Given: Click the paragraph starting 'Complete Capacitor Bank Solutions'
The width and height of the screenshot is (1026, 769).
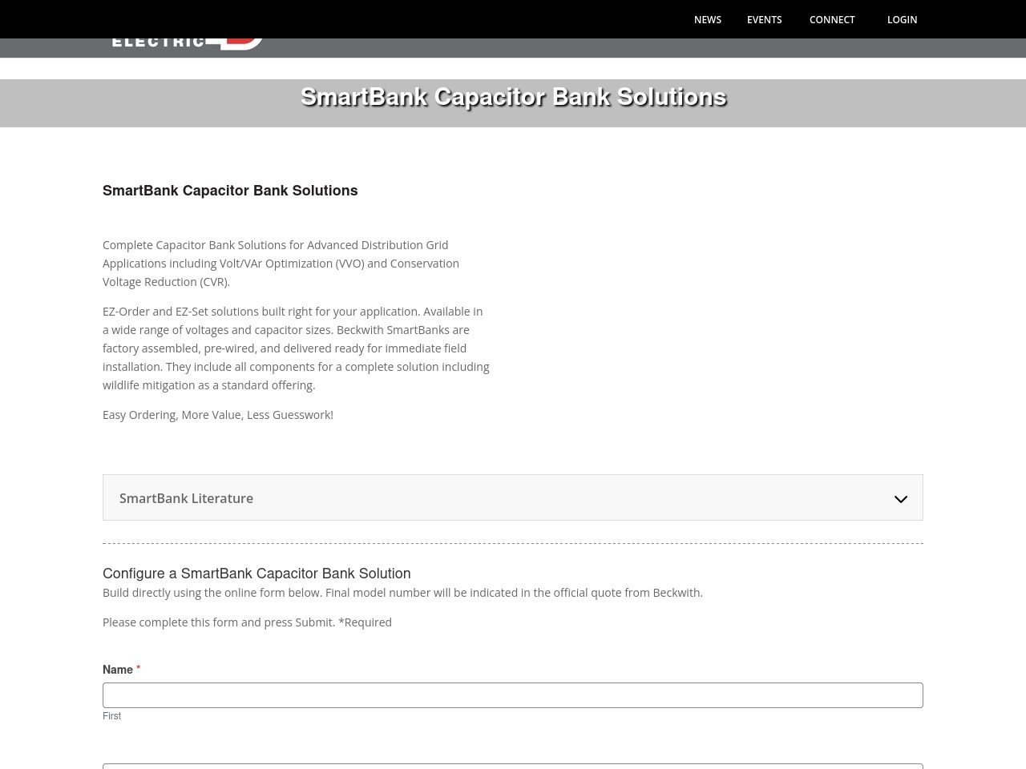Looking at the screenshot, I should coord(281,264).
